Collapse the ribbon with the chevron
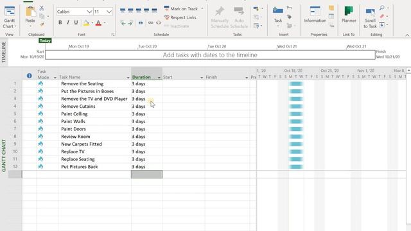411x231 pixels. click(407, 35)
